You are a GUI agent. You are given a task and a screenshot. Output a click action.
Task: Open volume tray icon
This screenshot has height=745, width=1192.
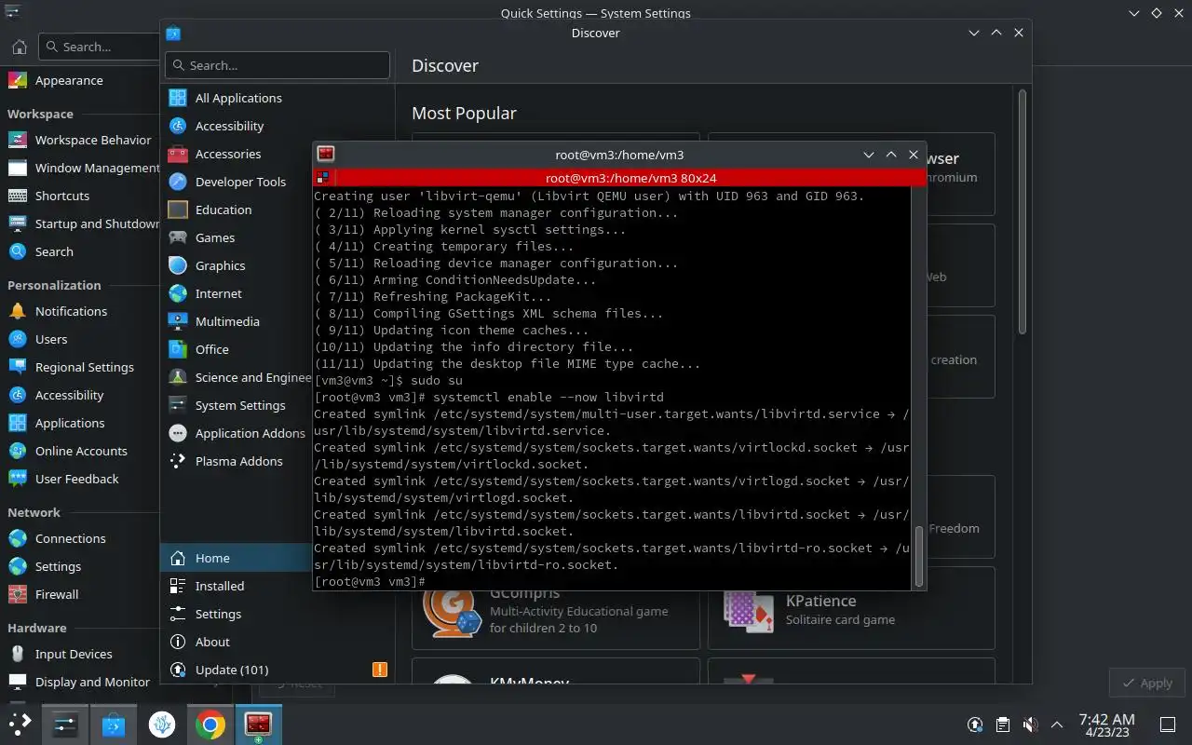click(1030, 725)
